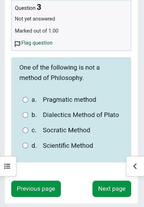This screenshot has height=207, width=144.
Task: Select the radio button for option a
Action: click(25, 100)
